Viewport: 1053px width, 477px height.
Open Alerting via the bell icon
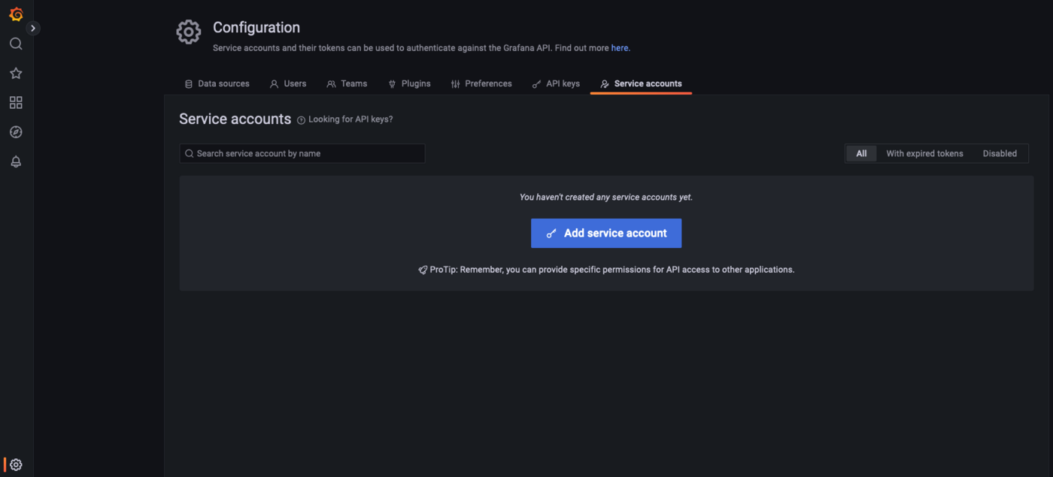[16, 161]
